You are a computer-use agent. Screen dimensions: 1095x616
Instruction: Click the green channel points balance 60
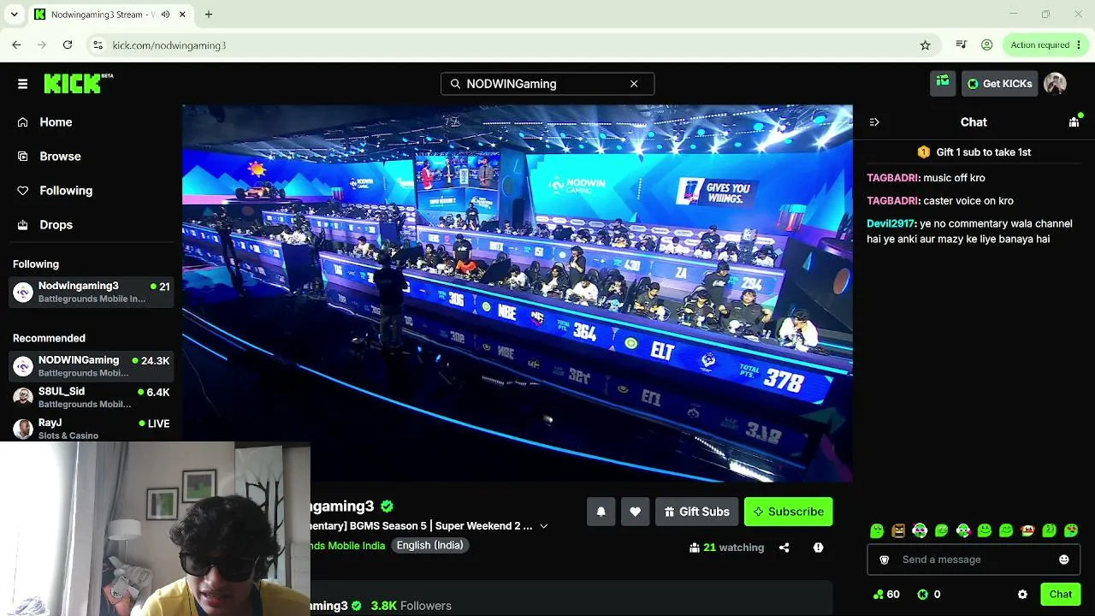[885, 595]
